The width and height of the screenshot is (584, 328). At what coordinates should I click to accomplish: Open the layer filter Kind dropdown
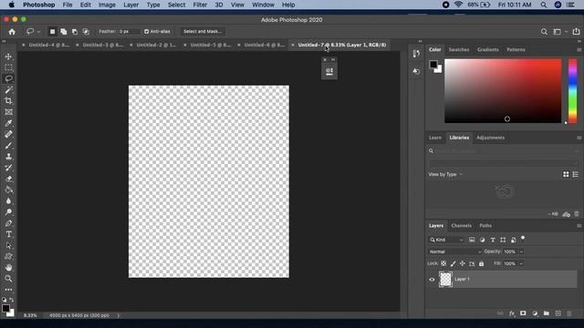[x=446, y=240]
